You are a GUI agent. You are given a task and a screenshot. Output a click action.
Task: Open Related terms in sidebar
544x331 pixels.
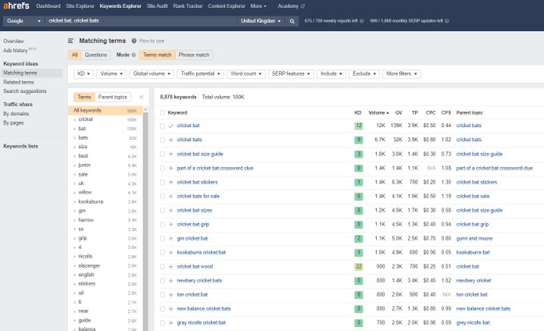tap(18, 82)
